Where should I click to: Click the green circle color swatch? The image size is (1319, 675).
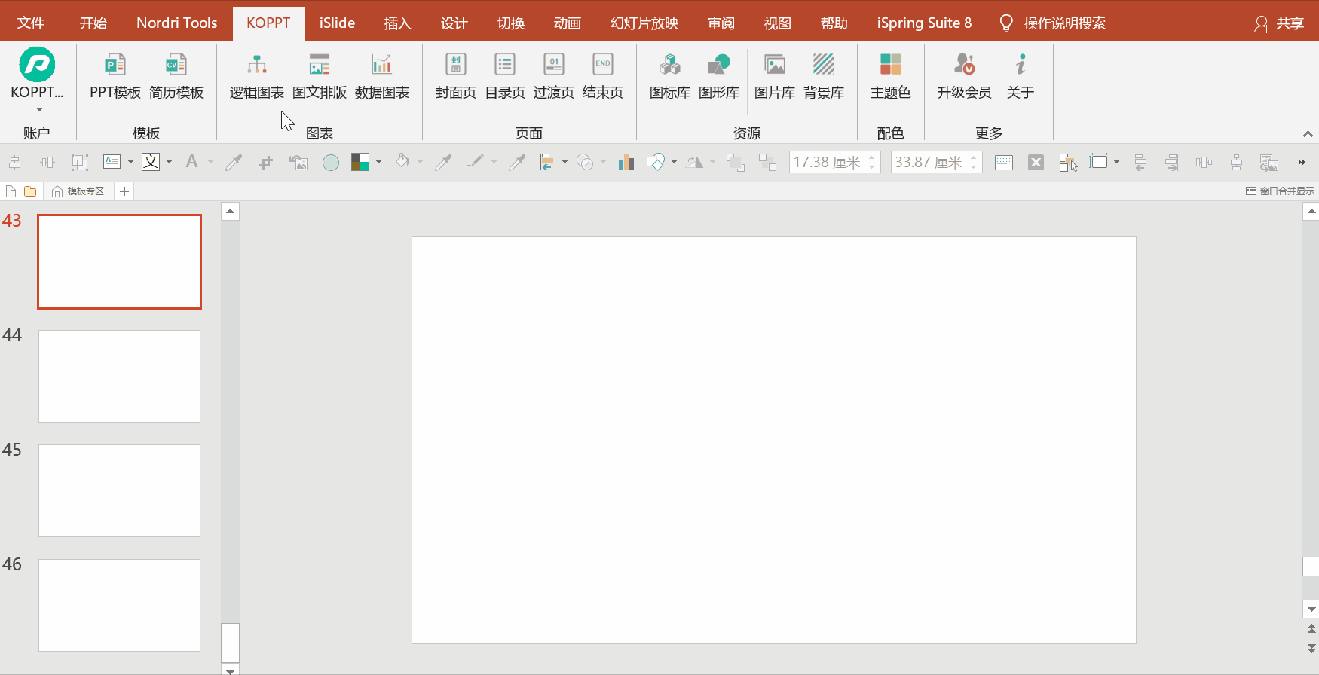click(x=330, y=163)
